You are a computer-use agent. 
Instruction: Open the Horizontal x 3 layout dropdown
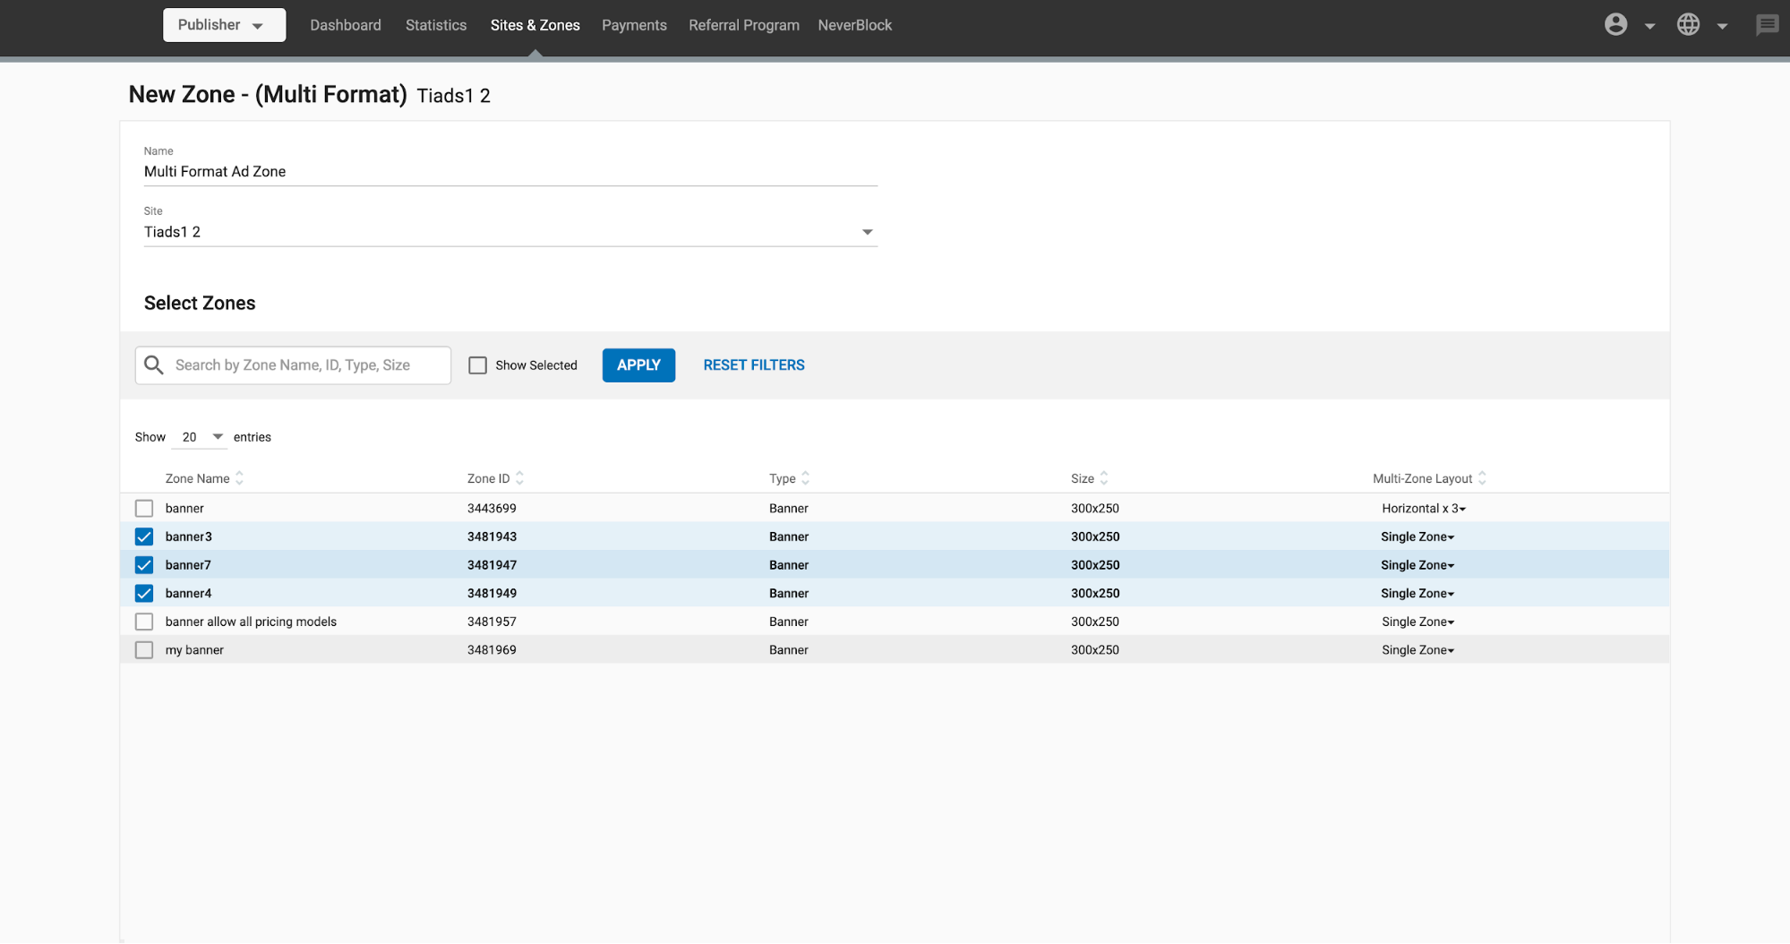1424,508
